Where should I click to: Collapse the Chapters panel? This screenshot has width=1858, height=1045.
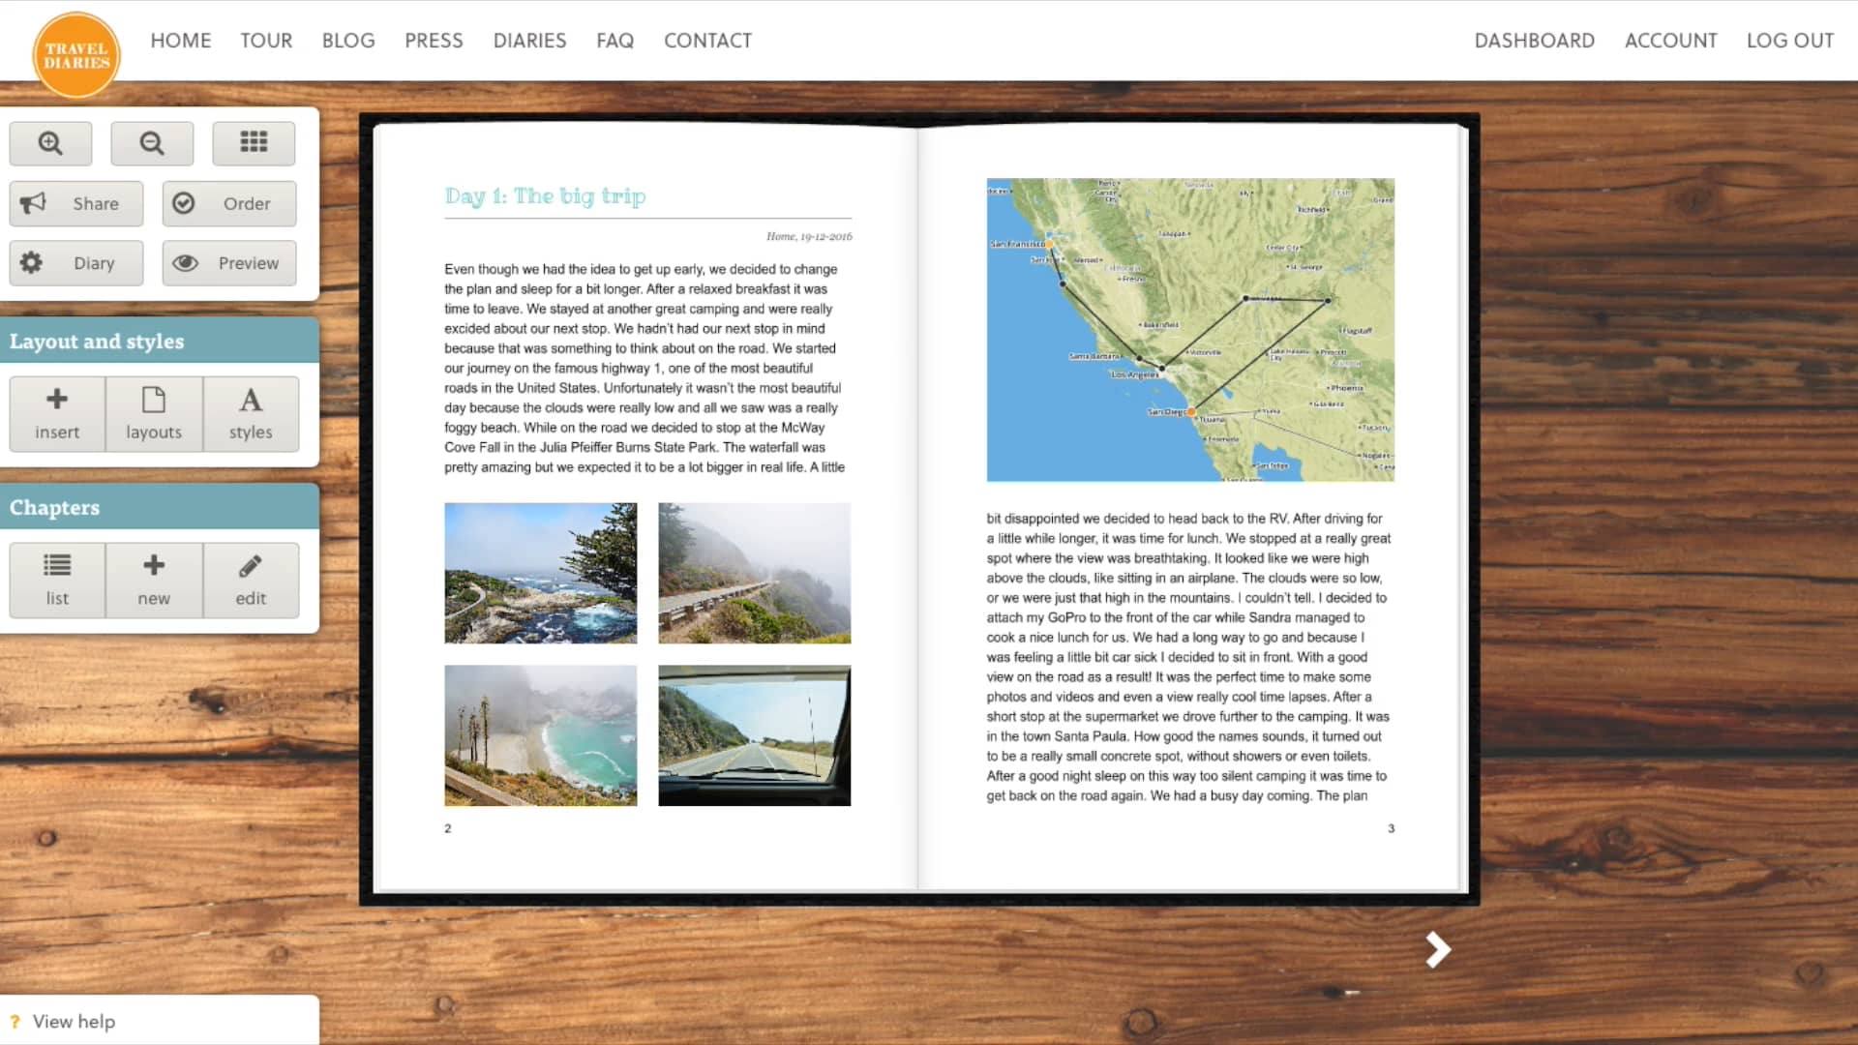pyautogui.click(x=160, y=507)
